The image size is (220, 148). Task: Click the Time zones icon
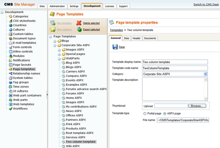[11, 87]
